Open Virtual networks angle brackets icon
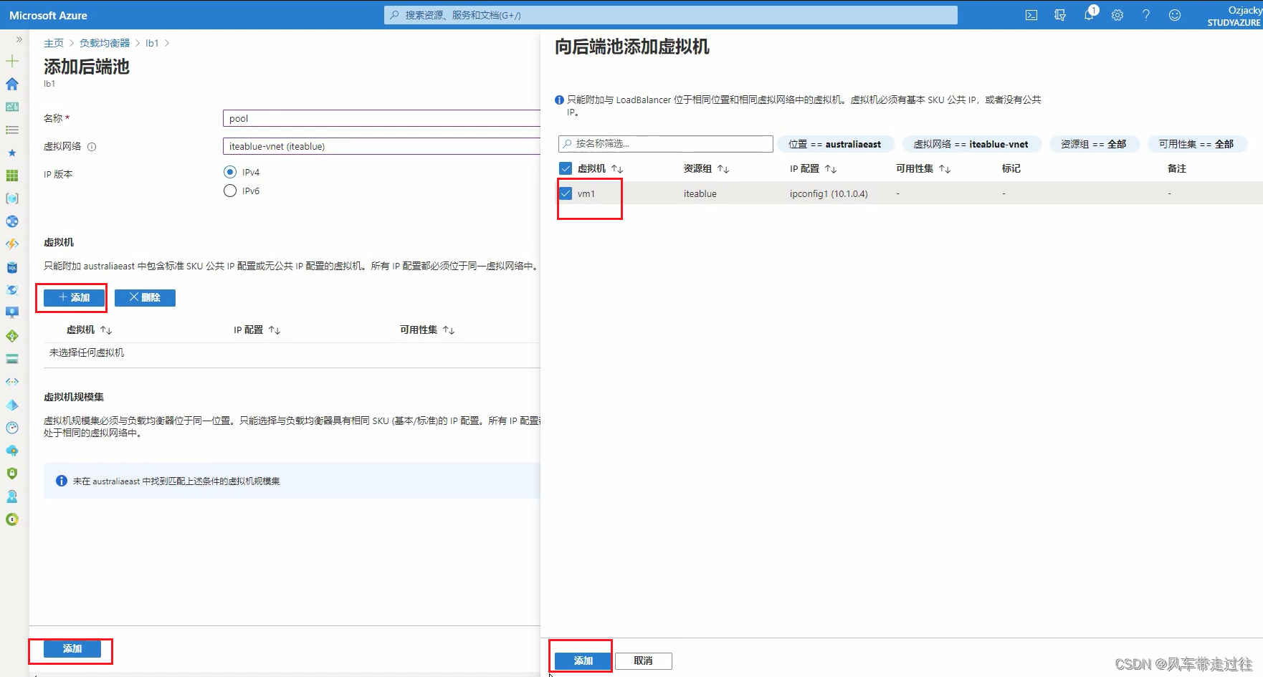The image size is (1263, 677). pos(12,382)
